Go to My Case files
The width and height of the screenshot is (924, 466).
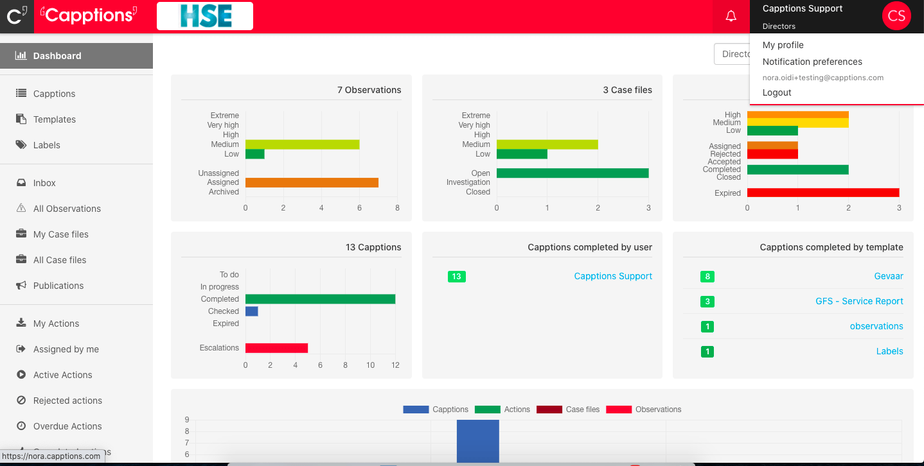click(61, 234)
